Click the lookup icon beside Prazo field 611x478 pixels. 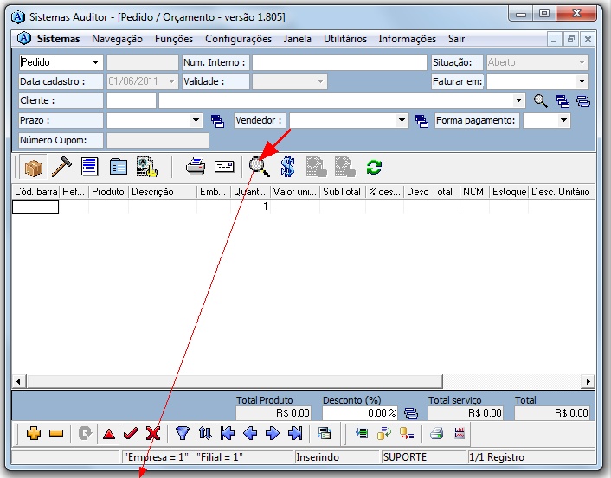[x=217, y=121]
